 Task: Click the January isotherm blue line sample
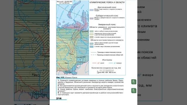click(x=111, y=63)
